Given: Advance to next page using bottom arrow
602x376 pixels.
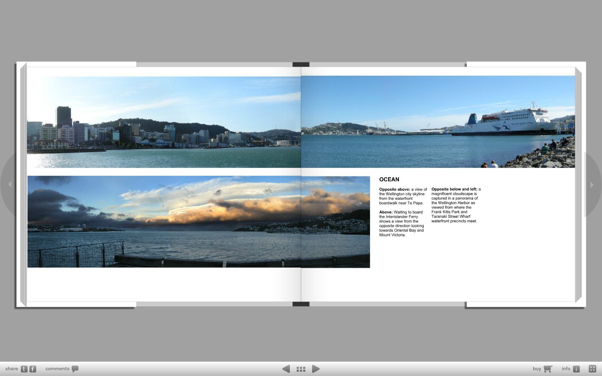Looking at the screenshot, I should 316,369.
